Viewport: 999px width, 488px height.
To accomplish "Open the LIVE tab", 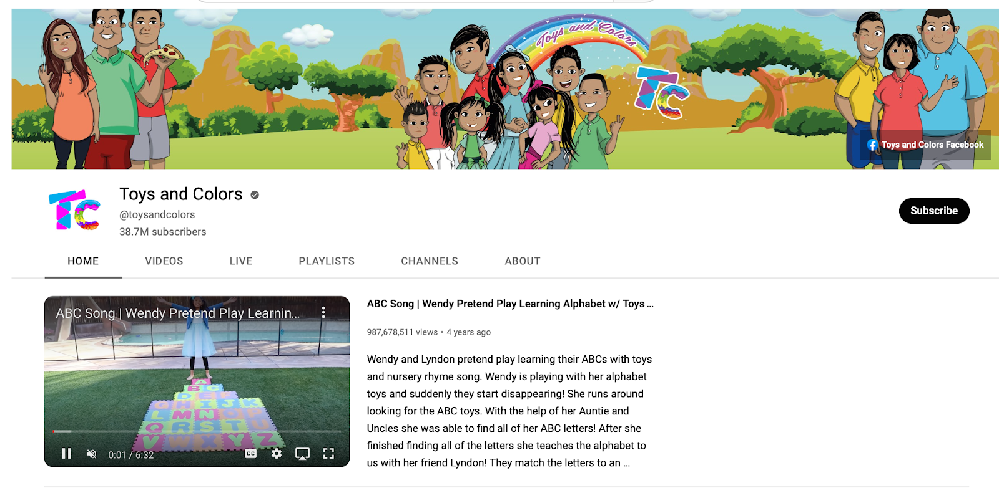I will pos(241,261).
